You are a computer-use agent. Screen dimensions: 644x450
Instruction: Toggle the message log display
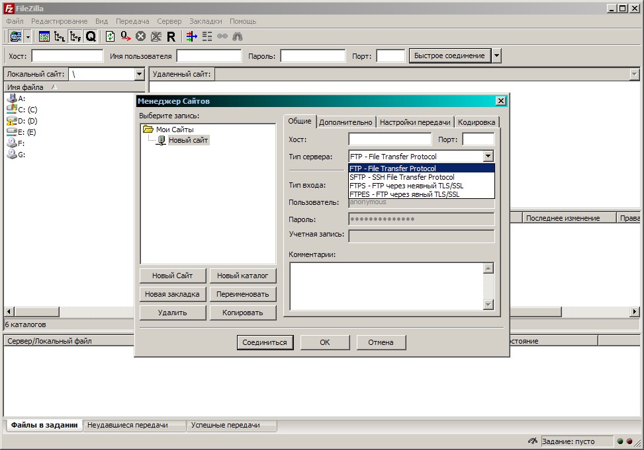pyautogui.click(x=44, y=37)
